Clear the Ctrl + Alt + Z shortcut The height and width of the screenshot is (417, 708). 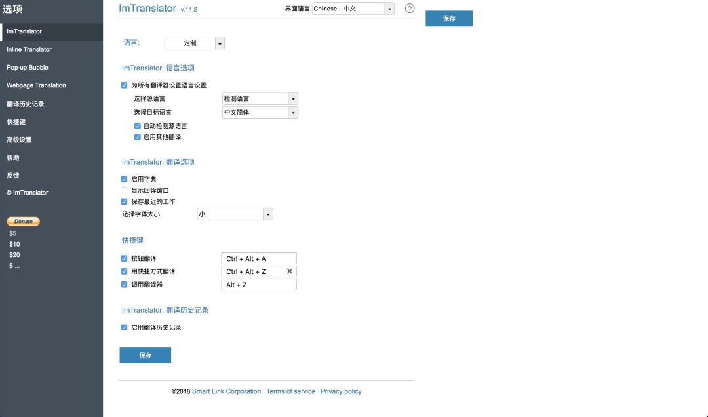(x=290, y=271)
